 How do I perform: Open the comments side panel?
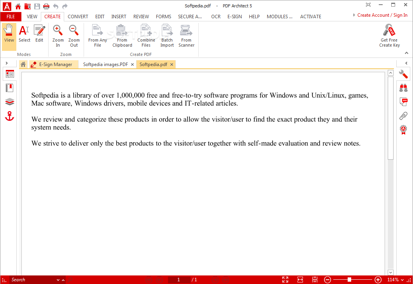(403, 102)
